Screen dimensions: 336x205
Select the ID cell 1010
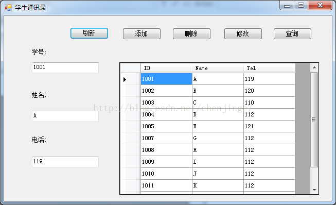click(166, 174)
